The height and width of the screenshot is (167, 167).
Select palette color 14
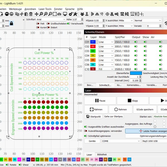pos(51,159)
